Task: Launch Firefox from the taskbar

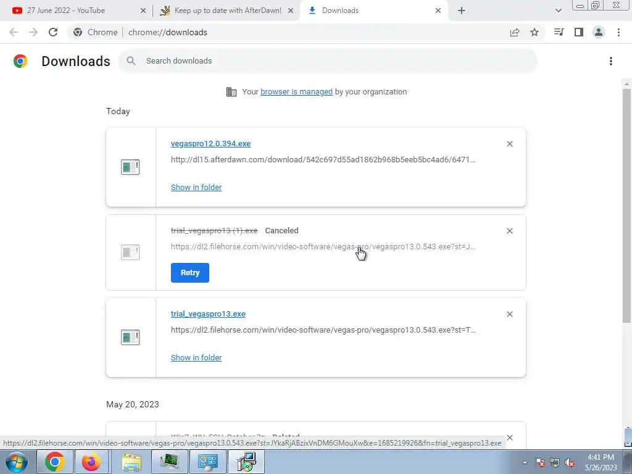Action: coord(91,462)
